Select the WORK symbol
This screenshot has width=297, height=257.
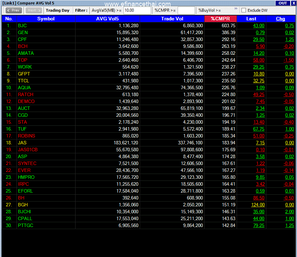point(25,67)
